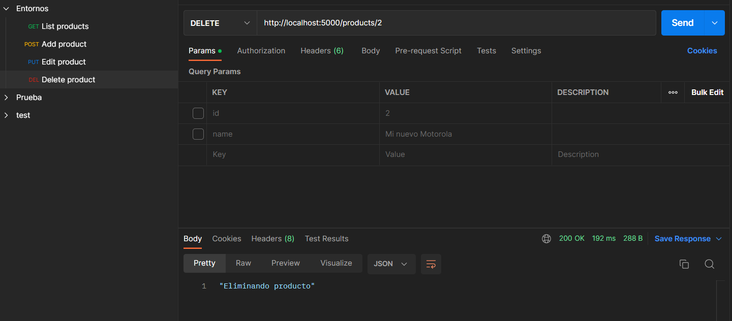Click the 200 OK status text

(x=572, y=238)
